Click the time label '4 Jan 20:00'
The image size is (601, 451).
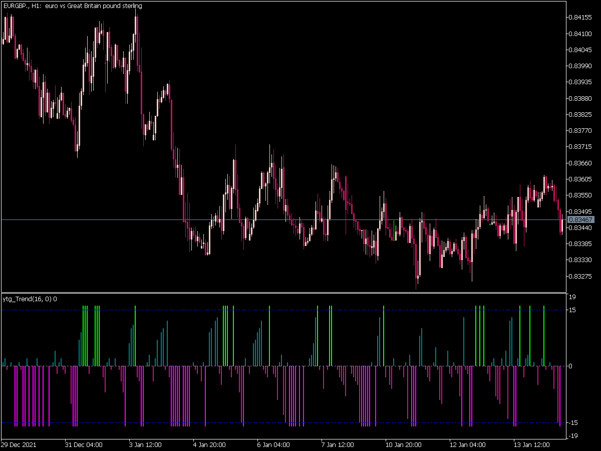point(209,444)
